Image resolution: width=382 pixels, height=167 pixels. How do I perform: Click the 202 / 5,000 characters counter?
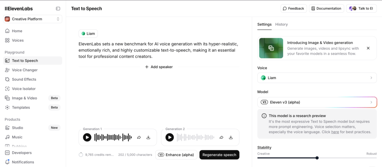tap(135, 155)
